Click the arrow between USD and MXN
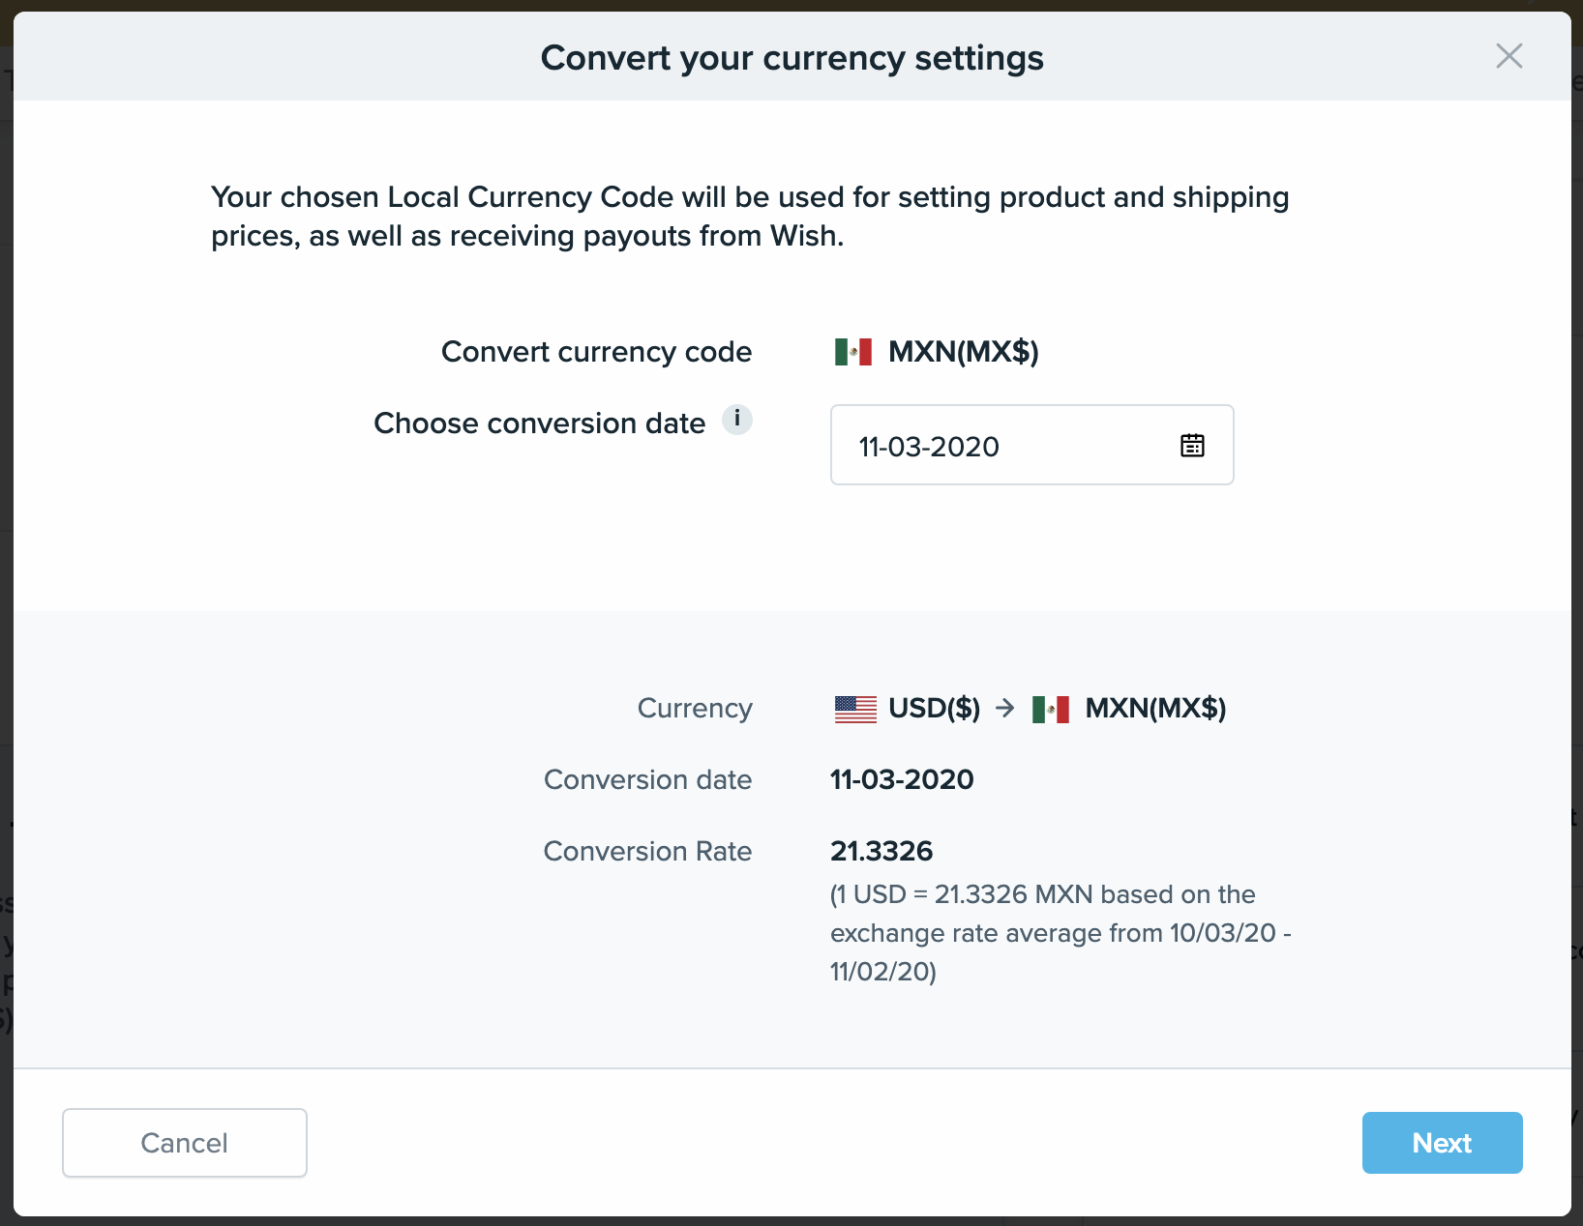Screen dimensions: 1583x1226 click(1005, 709)
